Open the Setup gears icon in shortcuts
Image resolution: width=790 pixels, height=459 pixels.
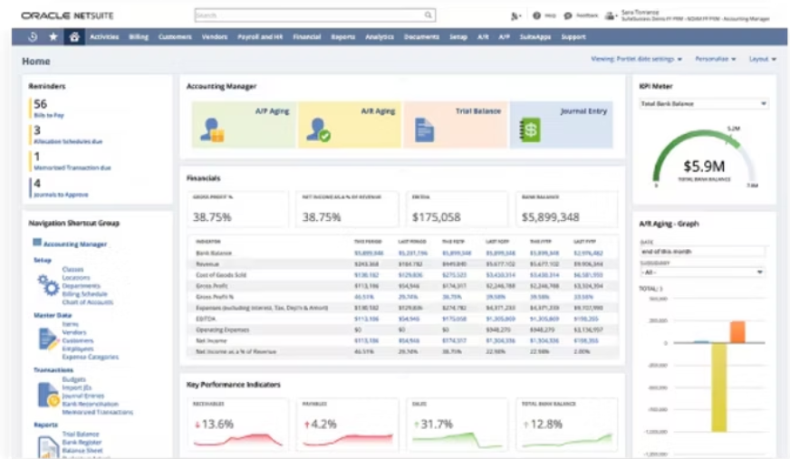point(48,285)
